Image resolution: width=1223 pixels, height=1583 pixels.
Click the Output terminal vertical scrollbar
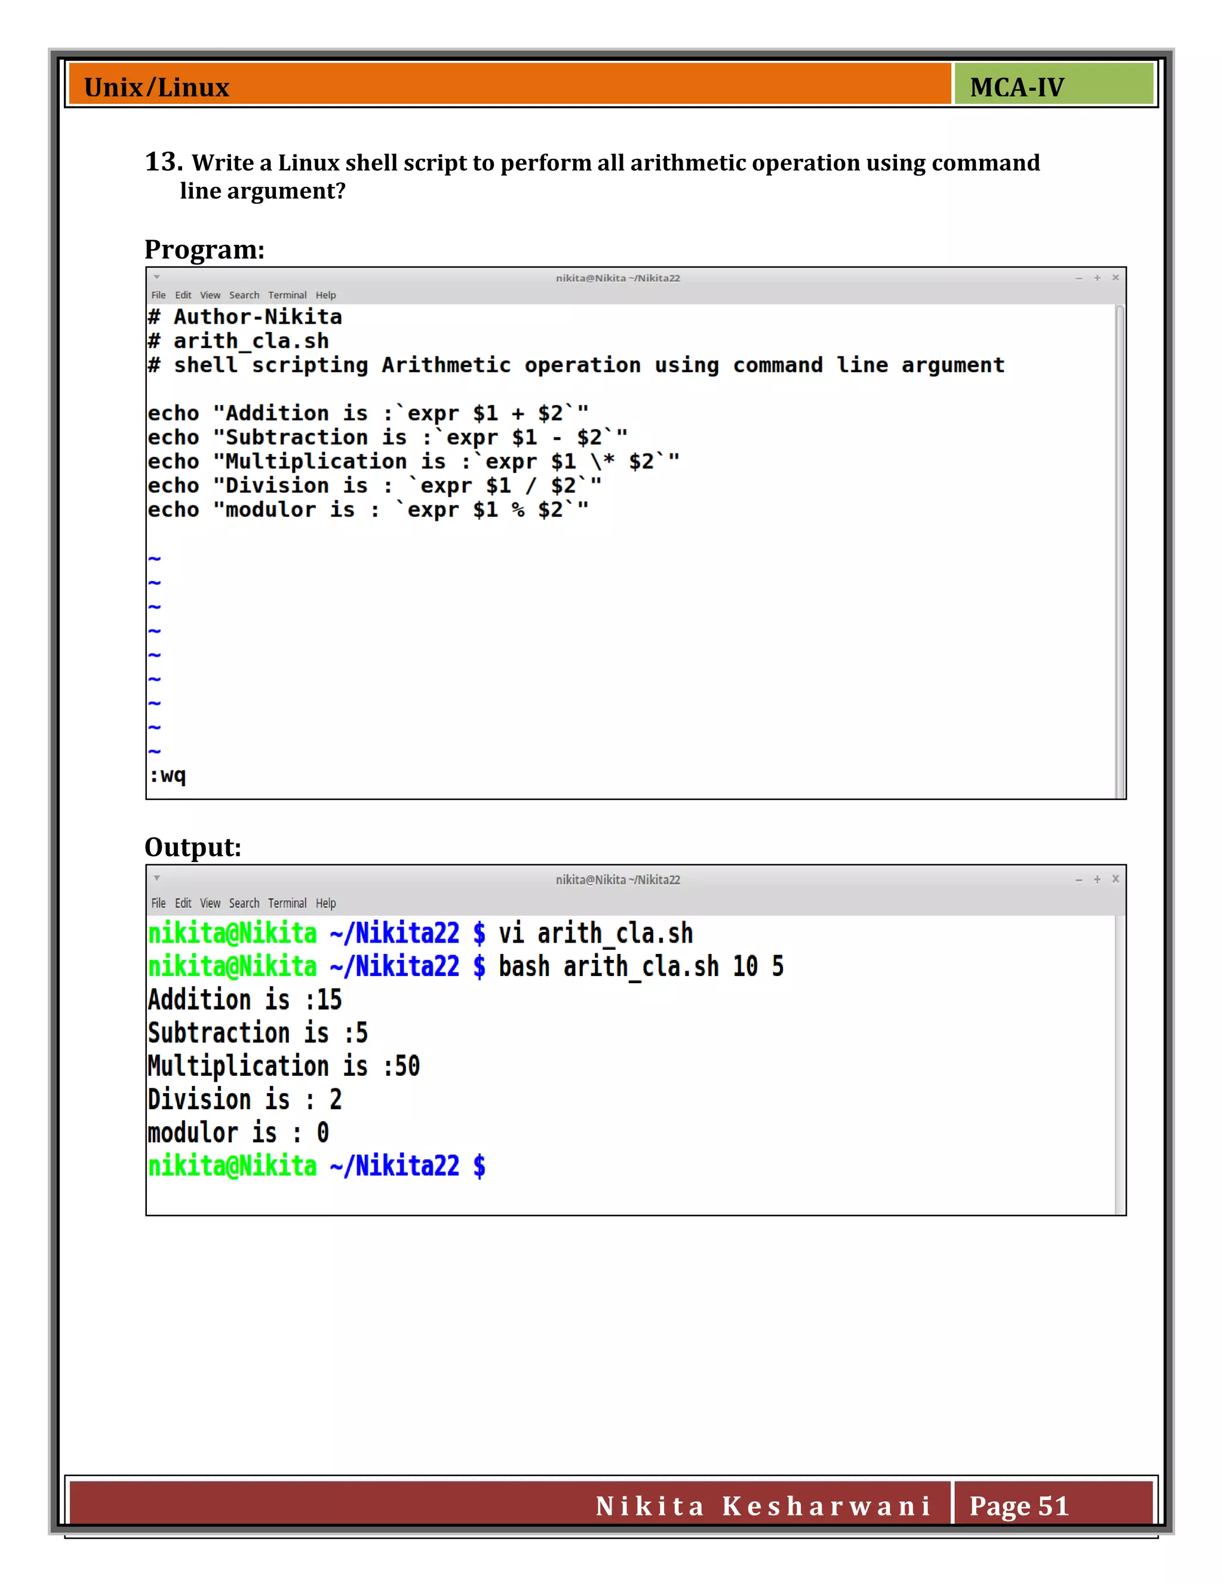tap(1120, 1064)
